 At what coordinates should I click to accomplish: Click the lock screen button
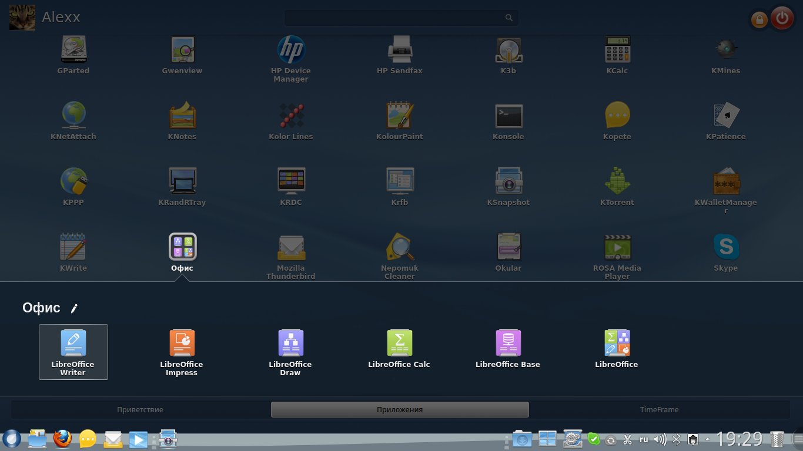click(759, 20)
